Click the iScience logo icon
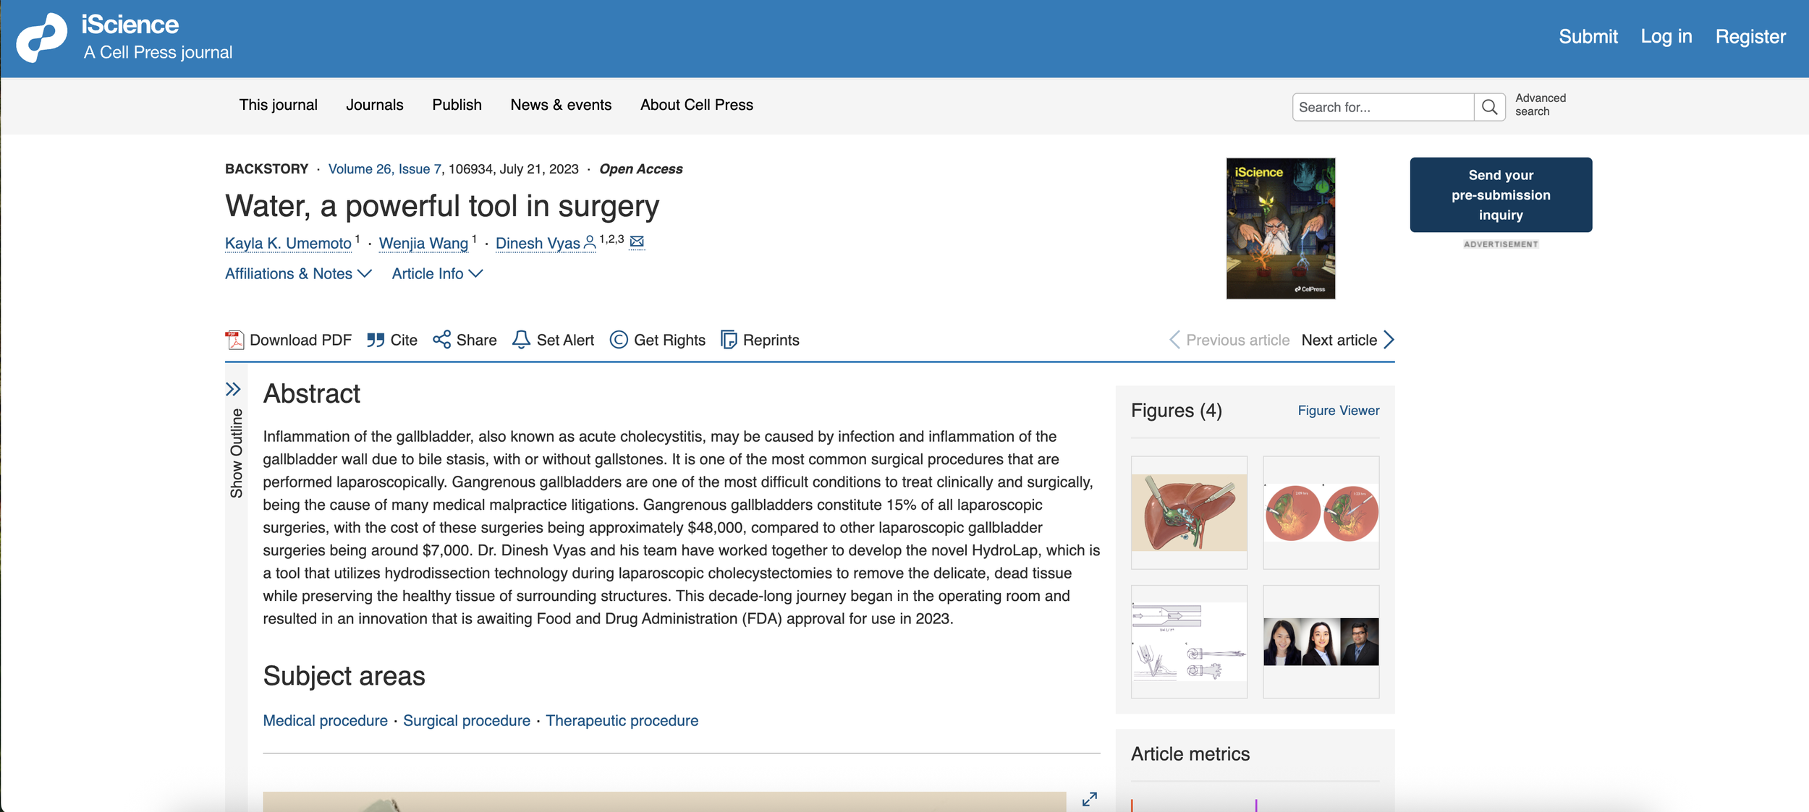Viewport: 1809px width, 812px height. 41,38
